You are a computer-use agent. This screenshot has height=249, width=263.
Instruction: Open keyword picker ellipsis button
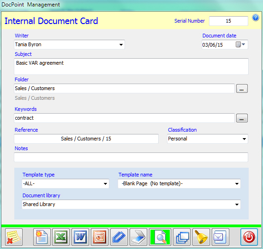click(x=242, y=118)
